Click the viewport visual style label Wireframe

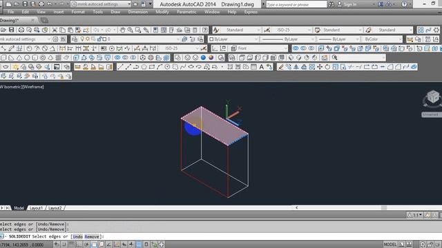point(33,87)
